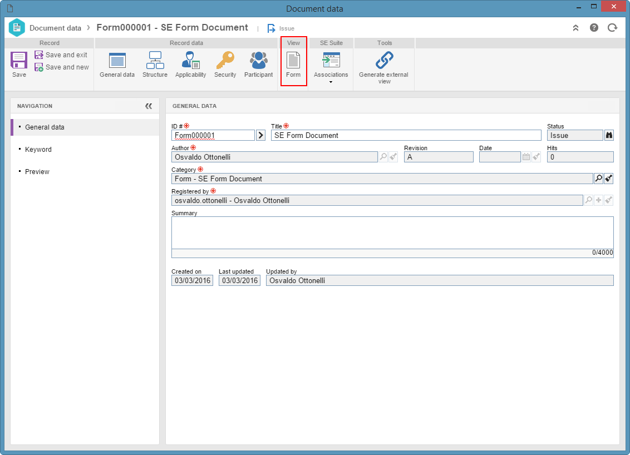
Task: Open the help question mark icon
Action: tap(594, 28)
